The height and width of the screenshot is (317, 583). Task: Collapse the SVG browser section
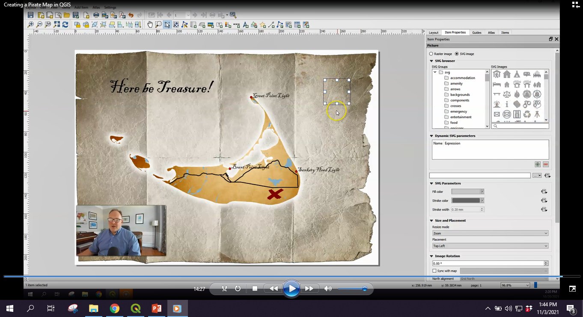[x=432, y=61]
